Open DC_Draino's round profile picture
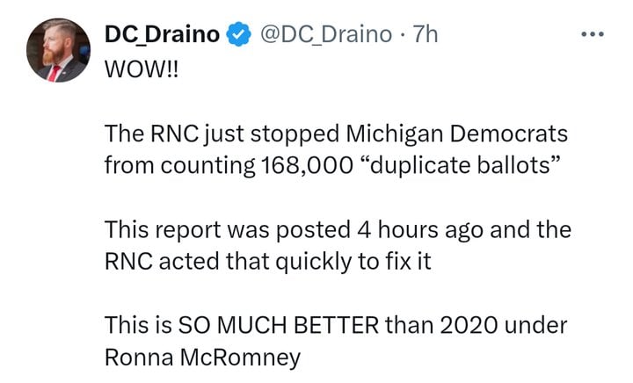This screenshot has width=633, height=383. 59,50
